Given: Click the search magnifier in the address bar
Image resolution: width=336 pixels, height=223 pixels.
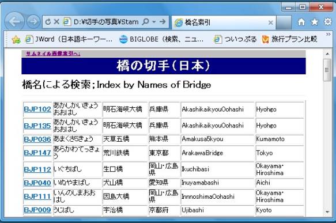Looking at the screenshot, I should 145,22.
